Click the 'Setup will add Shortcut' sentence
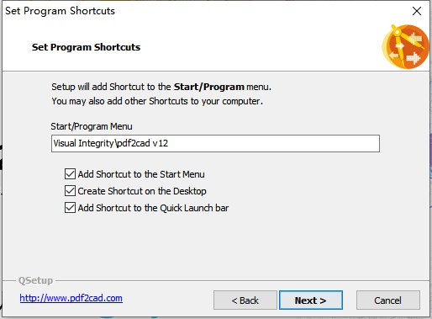The image size is (432, 319). 161,87
